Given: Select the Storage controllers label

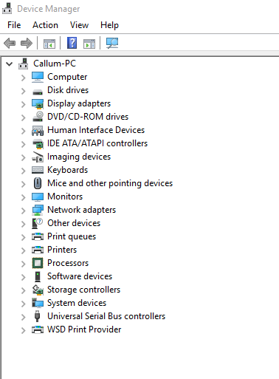Looking at the screenshot, I should 83,290.
